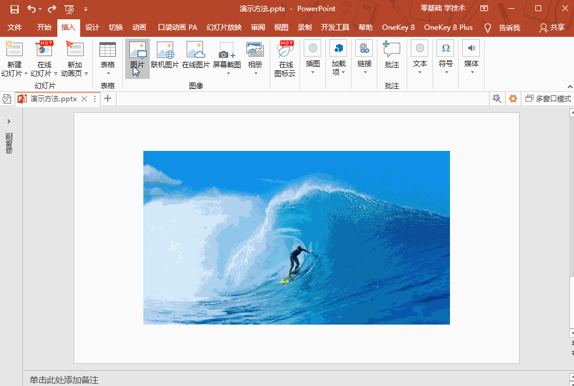Save the presentation with the floppy disk icon

click(15, 9)
